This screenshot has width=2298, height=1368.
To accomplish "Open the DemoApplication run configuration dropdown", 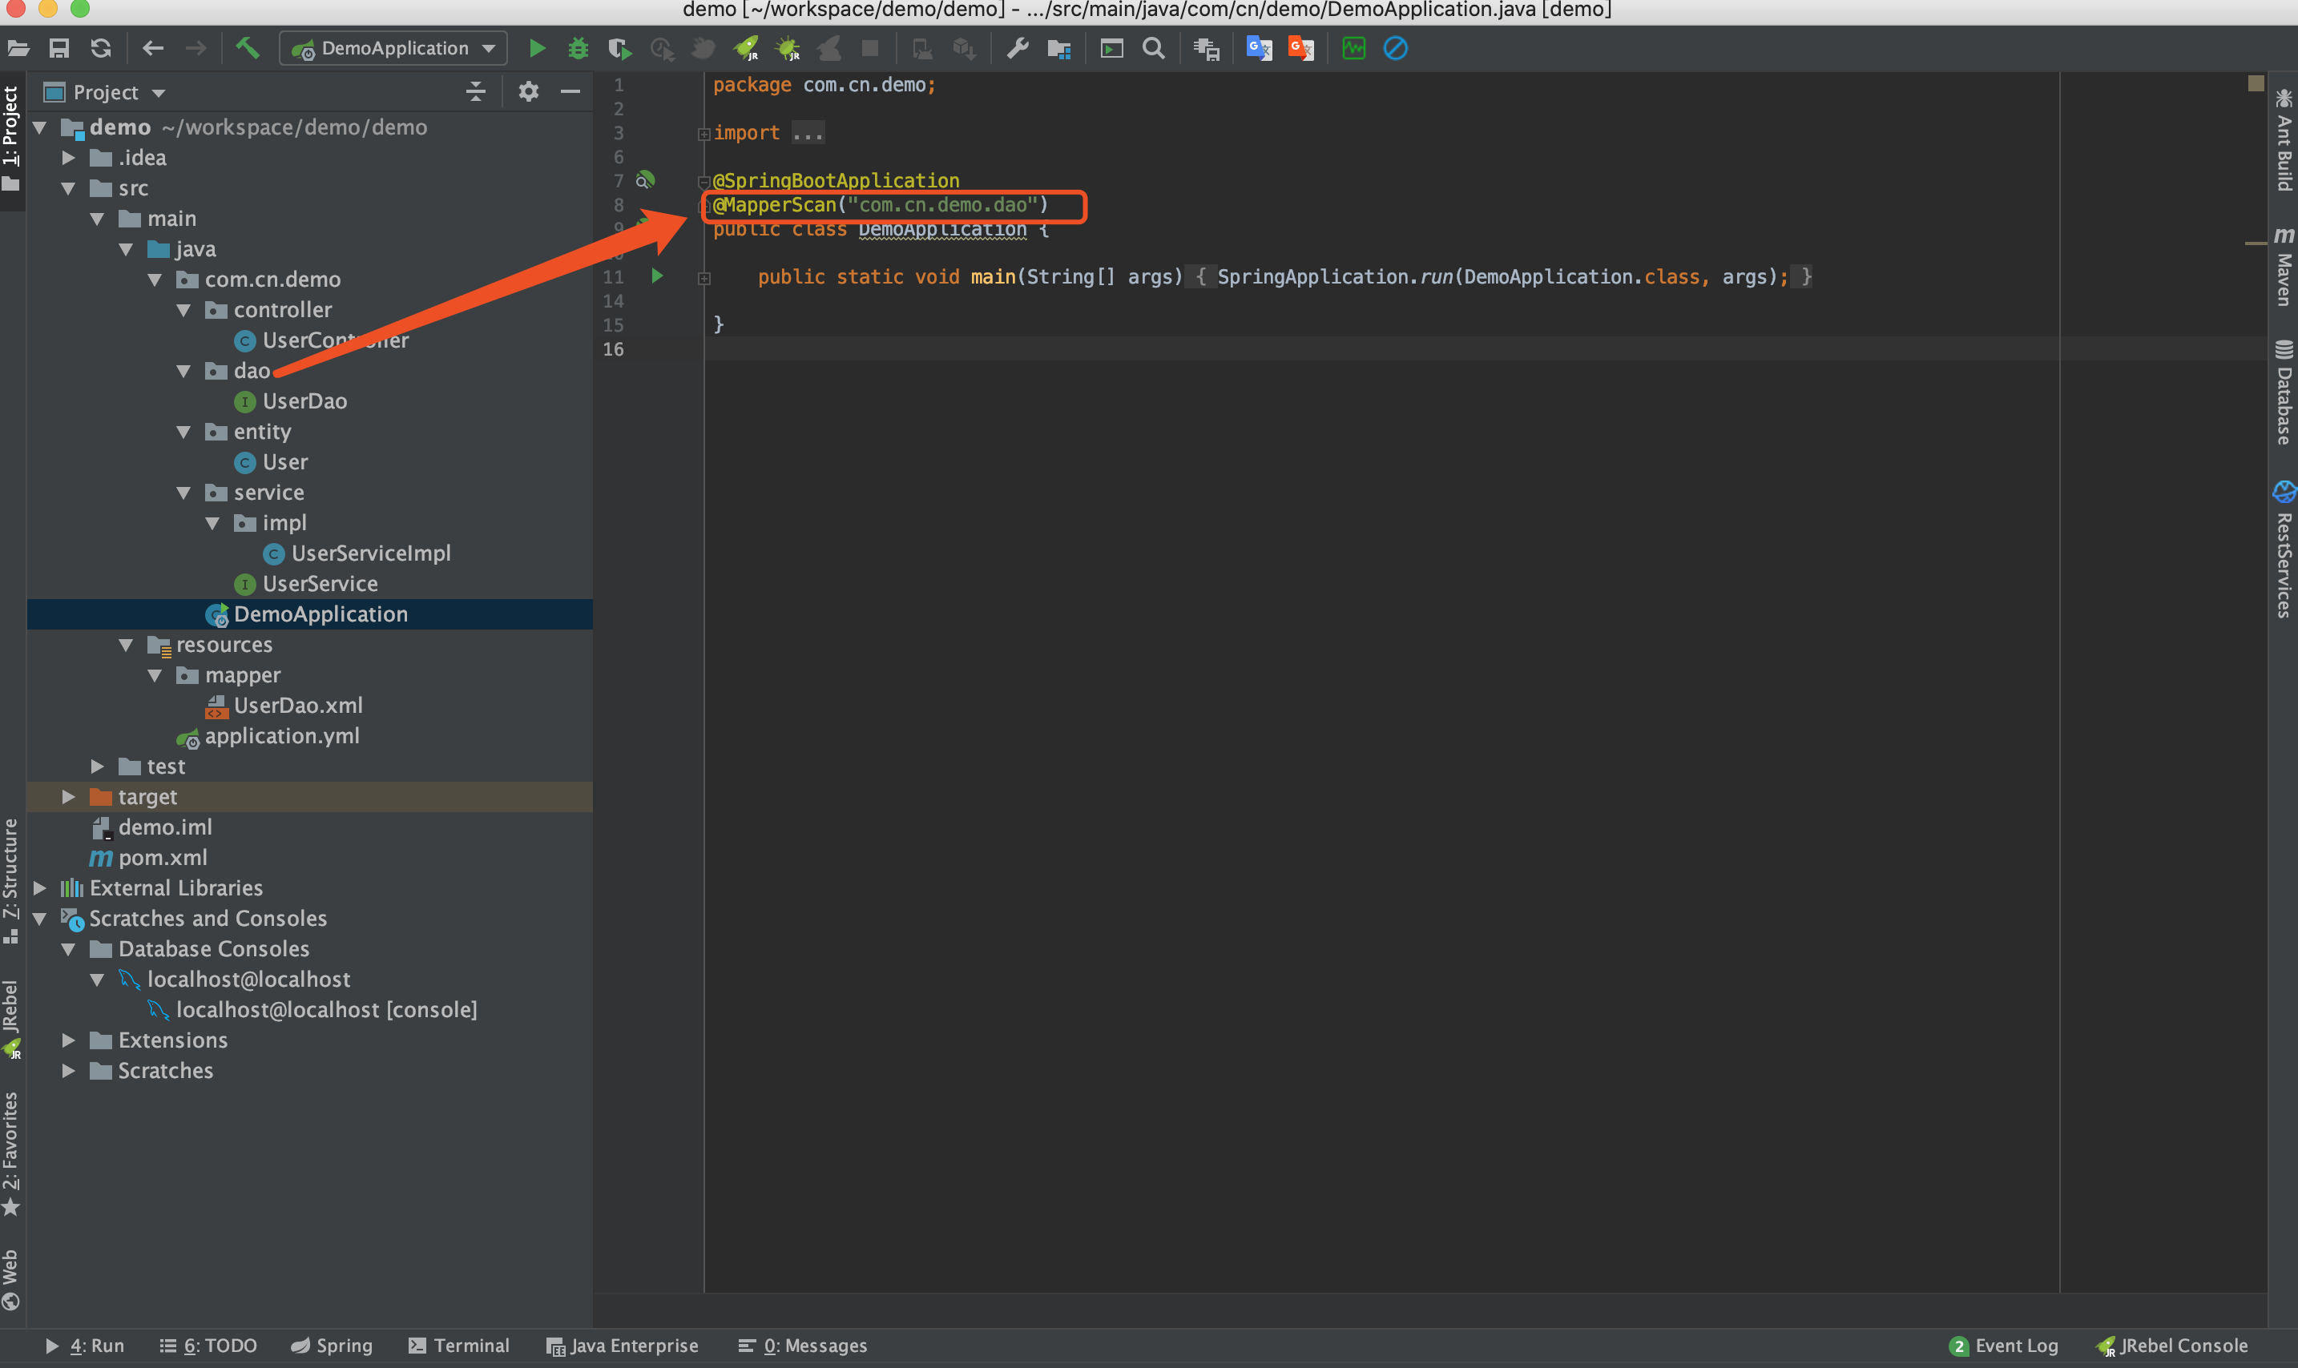I will pos(395,48).
